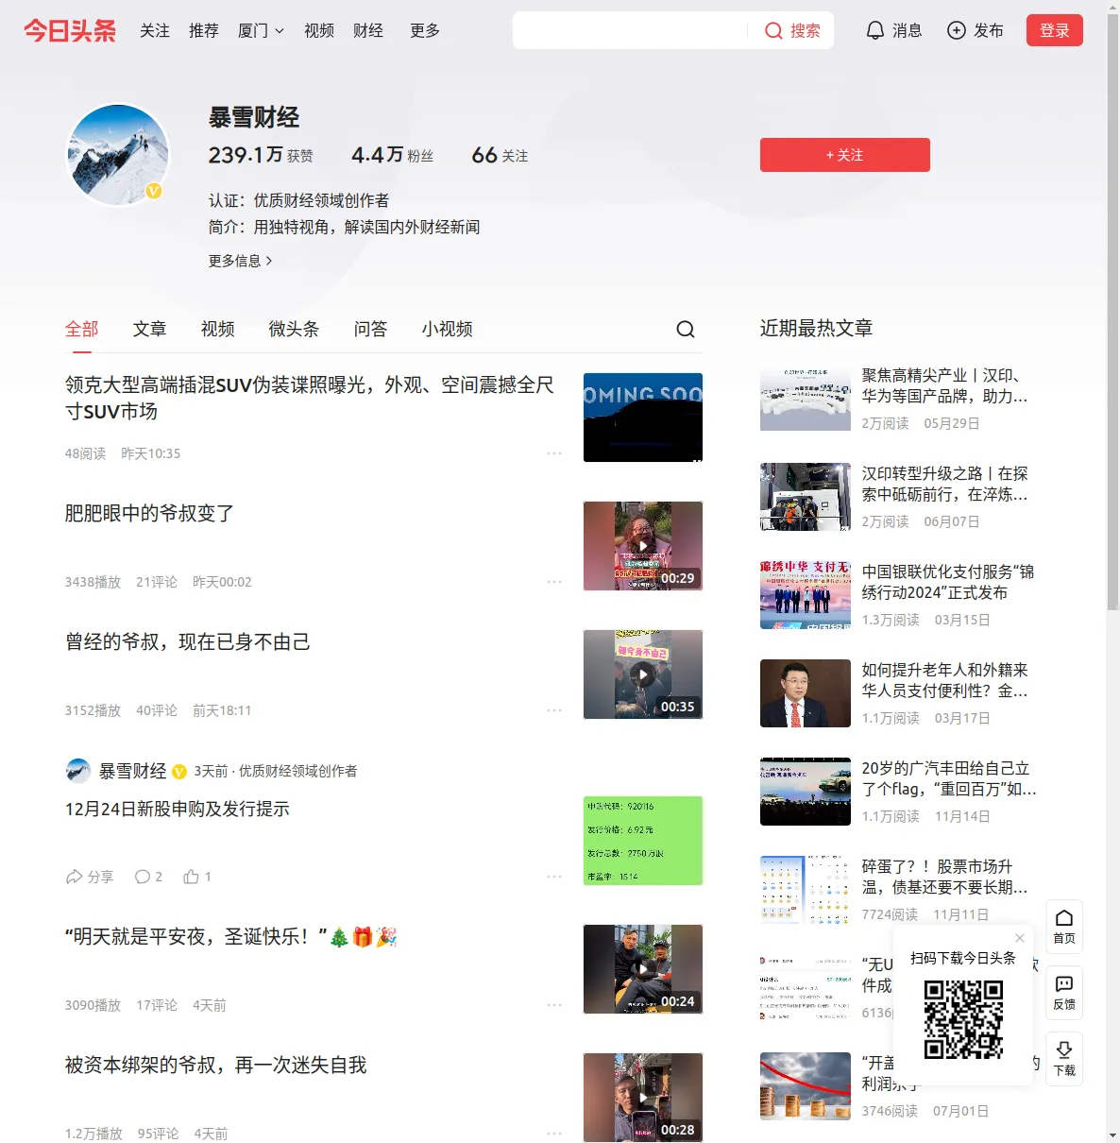Open 消息 notifications bell
This screenshot has height=1143, width=1120.
[875, 30]
